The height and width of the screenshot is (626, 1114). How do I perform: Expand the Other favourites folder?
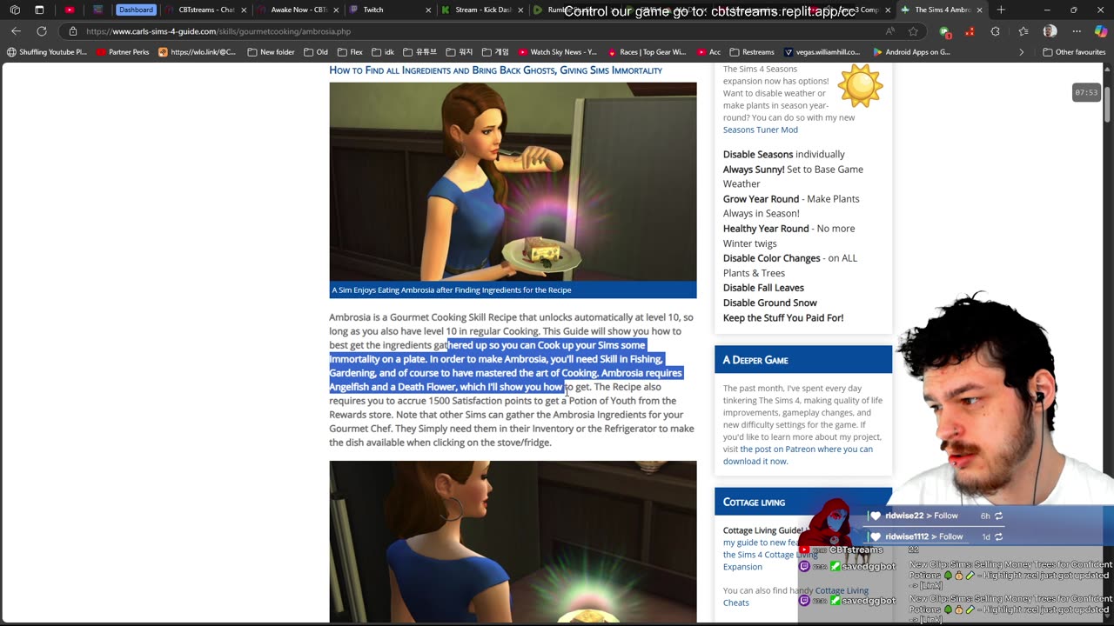(1074, 52)
